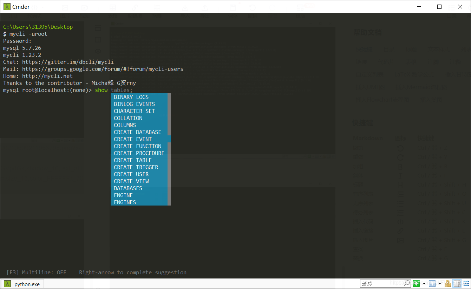Focus the status bar search field
This screenshot has height=289, width=471.
point(385,283)
